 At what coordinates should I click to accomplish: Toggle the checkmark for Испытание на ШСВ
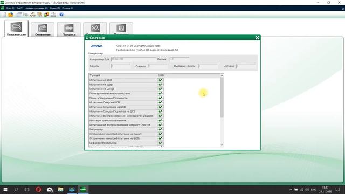point(161,80)
